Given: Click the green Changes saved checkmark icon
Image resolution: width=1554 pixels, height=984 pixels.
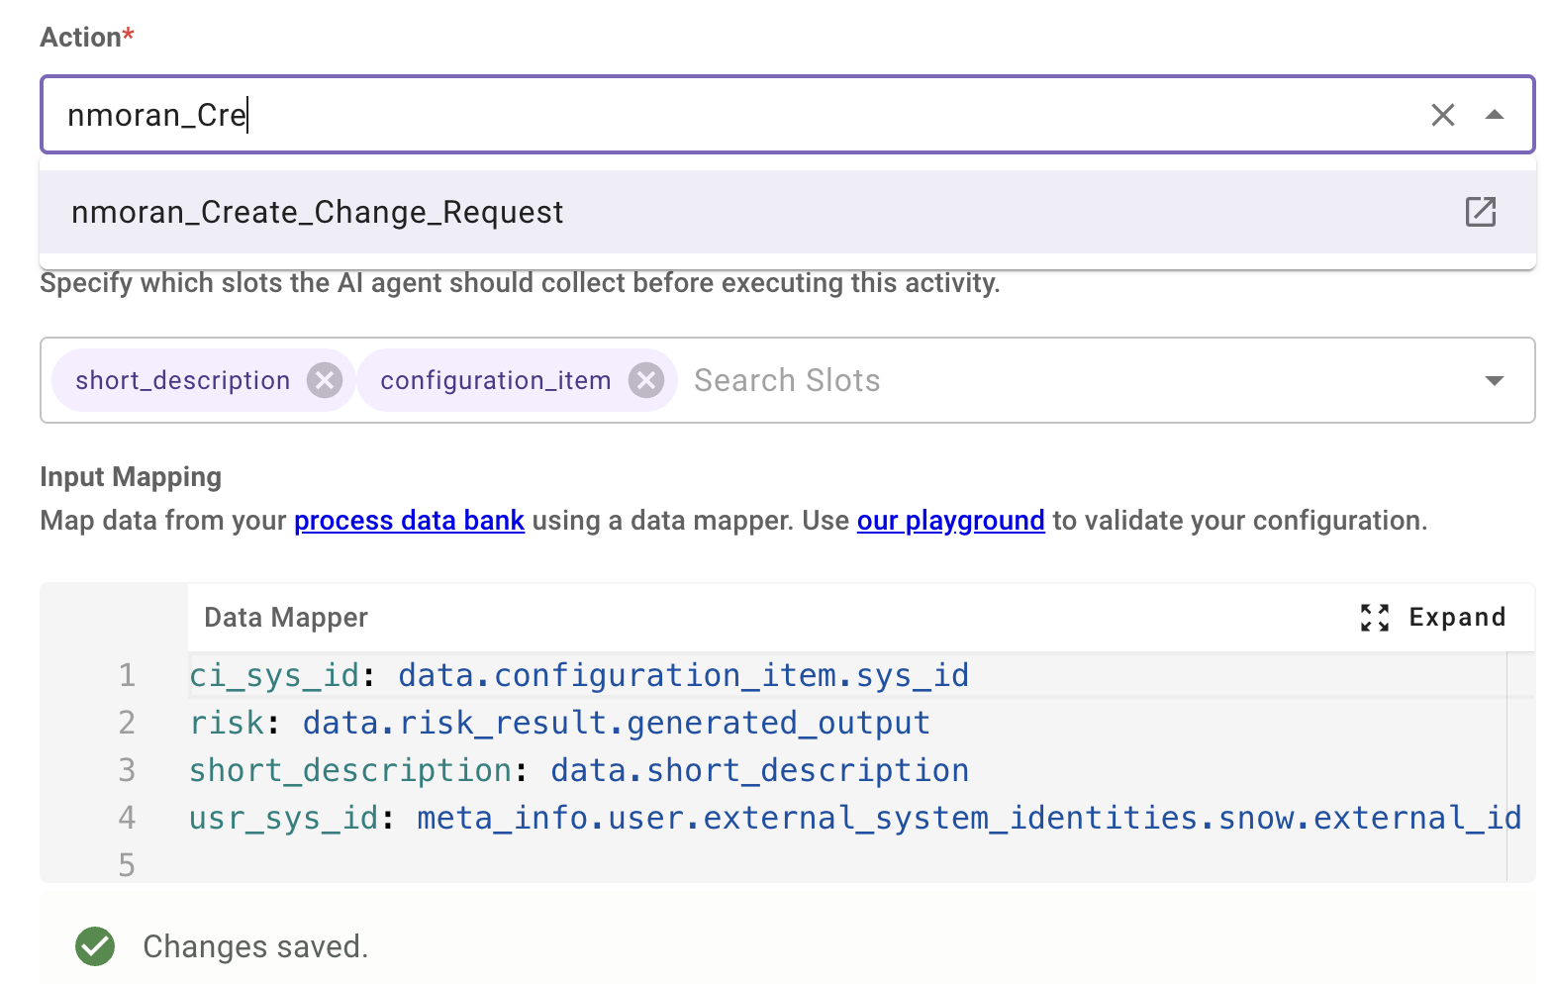Looking at the screenshot, I should (95, 946).
